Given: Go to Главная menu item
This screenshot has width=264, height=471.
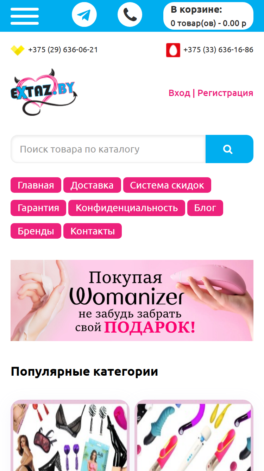Looking at the screenshot, I should (x=36, y=185).
